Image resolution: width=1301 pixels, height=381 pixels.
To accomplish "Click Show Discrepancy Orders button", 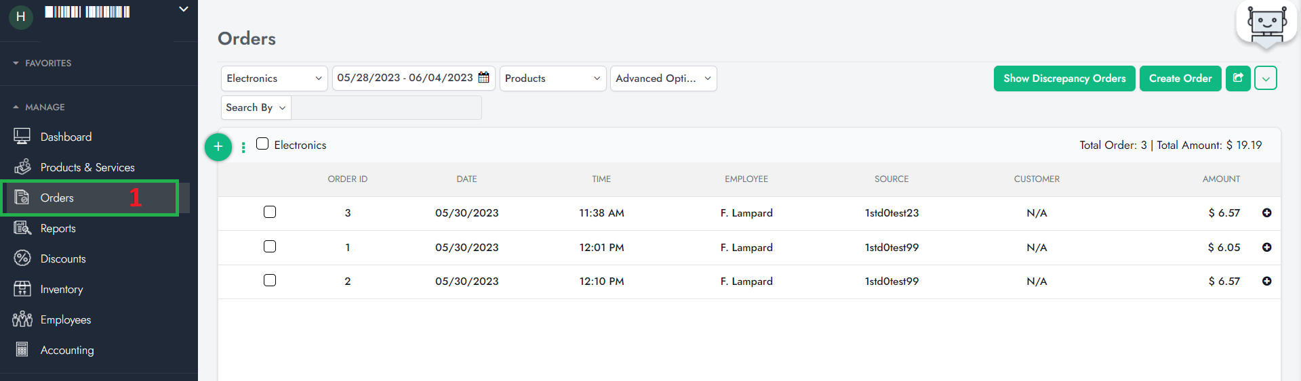I will click(1064, 79).
